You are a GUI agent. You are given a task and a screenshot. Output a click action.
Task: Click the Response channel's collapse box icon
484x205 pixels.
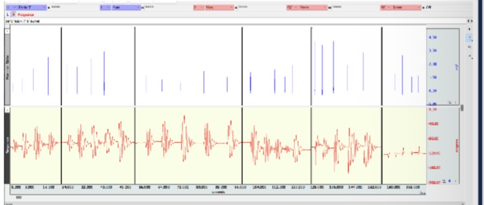[x=7, y=110]
